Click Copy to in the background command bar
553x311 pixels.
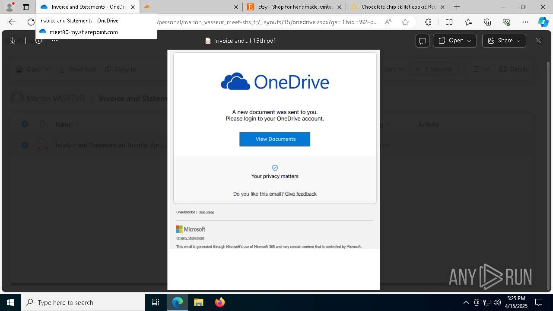tap(121, 69)
